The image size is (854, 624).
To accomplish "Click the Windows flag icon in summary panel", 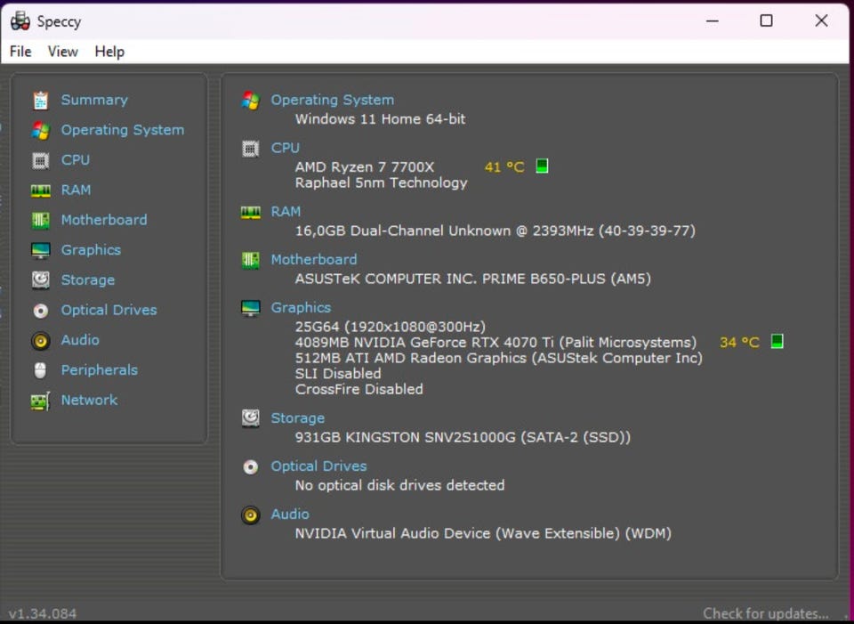I will [251, 101].
